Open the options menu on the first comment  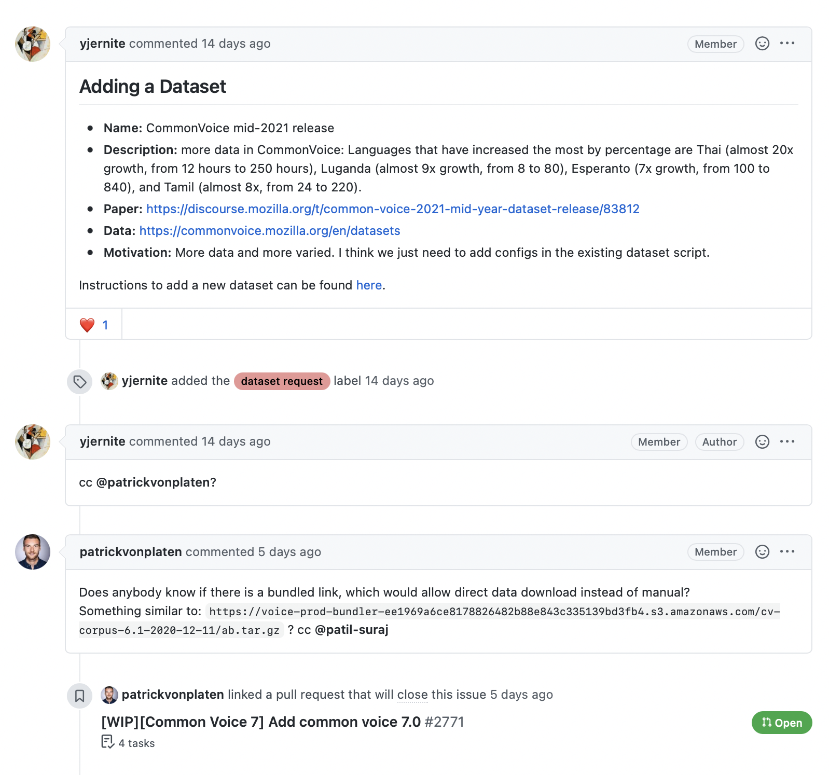click(x=787, y=44)
